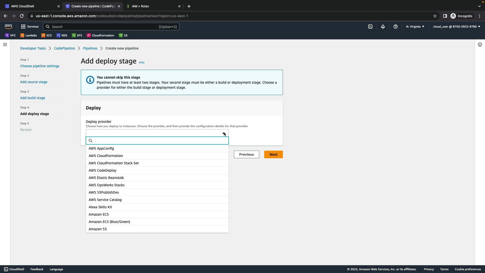Open the CloudShell icon in top navigation bar
Image resolution: width=485 pixels, height=273 pixels.
tap(370, 27)
